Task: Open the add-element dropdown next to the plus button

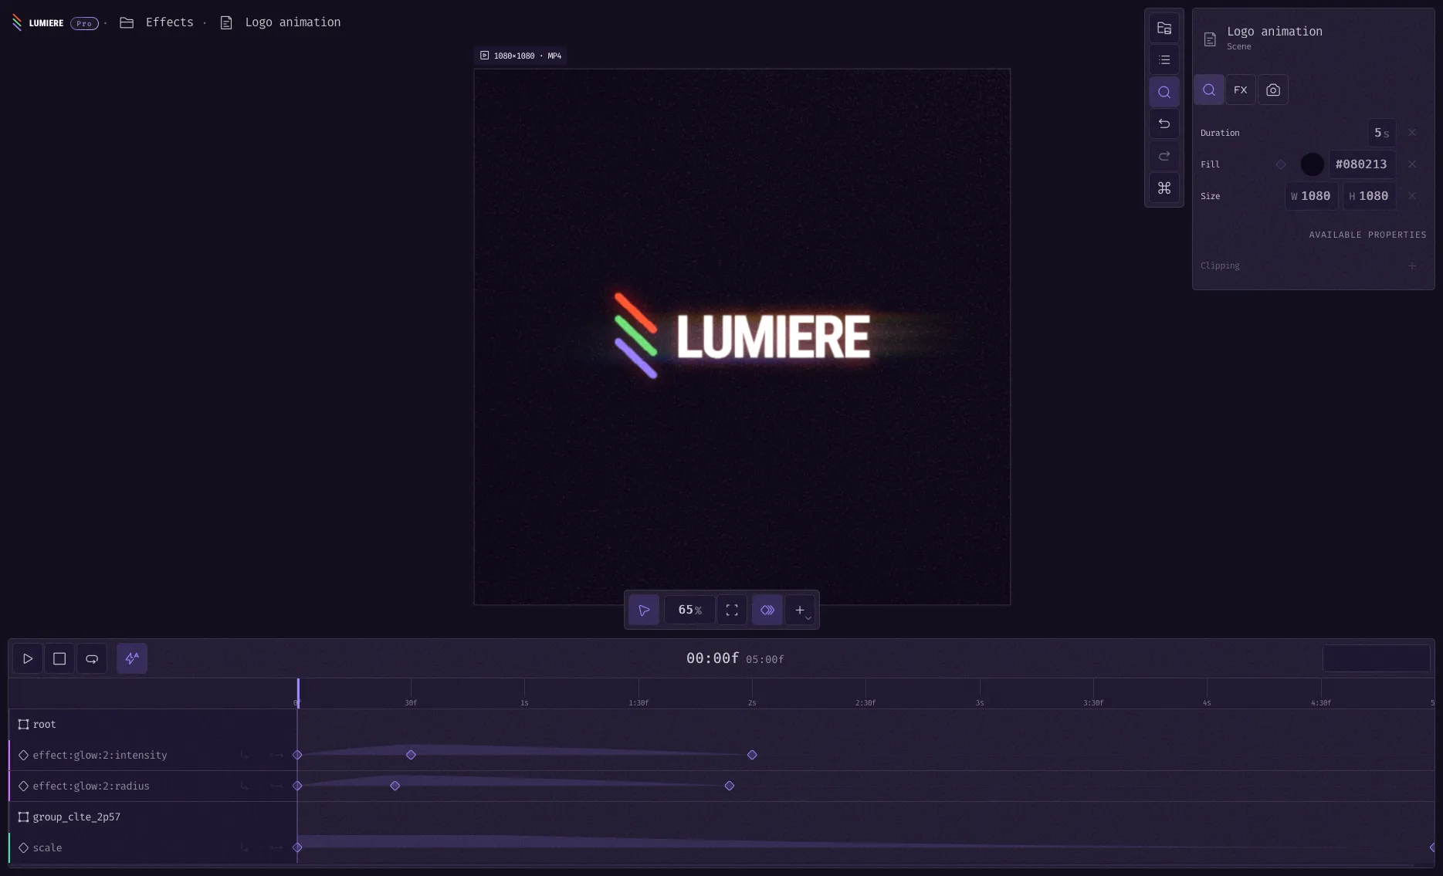Action: click(809, 617)
